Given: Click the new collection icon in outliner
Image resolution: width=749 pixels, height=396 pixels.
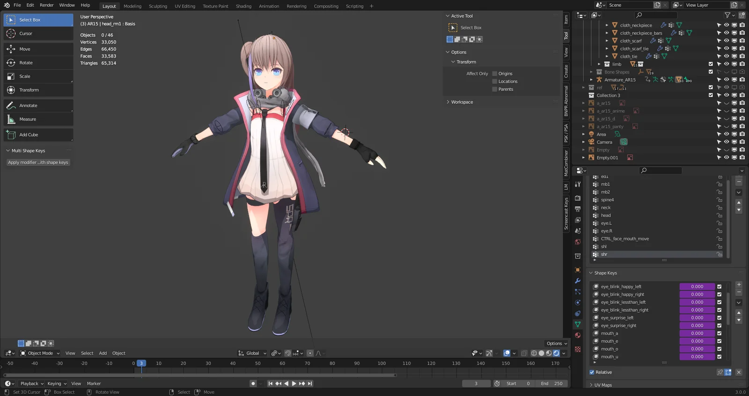Looking at the screenshot, I should (742, 15).
